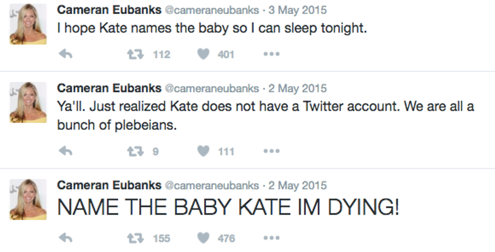495x252 pixels.
Task: Retweet 'NAME THE BABY KATE' tweet
Action: pyautogui.click(x=134, y=238)
